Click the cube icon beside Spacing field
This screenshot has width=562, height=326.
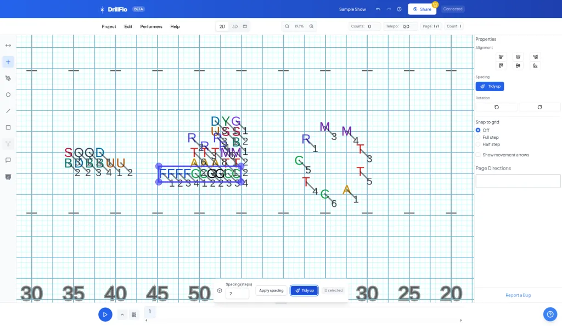point(220,290)
